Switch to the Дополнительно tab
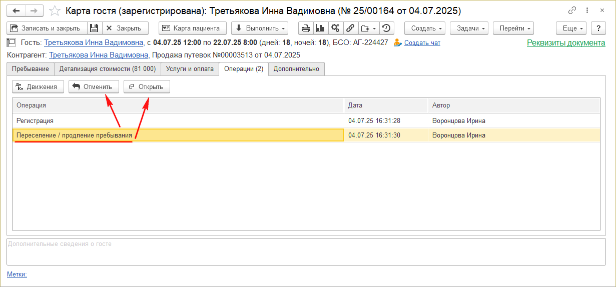616x287 pixels. click(296, 69)
